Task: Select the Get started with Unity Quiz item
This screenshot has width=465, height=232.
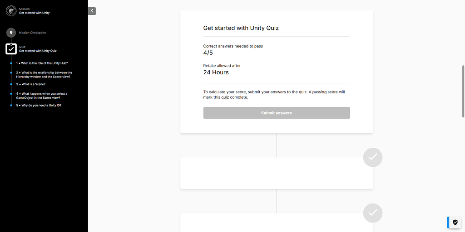Action: click(x=38, y=51)
